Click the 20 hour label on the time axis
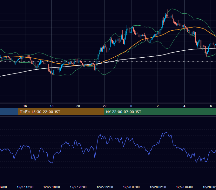This screenshot has width=216, height=190. (x=78, y=106)
